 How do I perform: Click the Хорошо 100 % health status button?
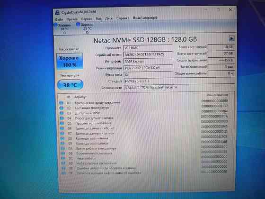[70, 61]
